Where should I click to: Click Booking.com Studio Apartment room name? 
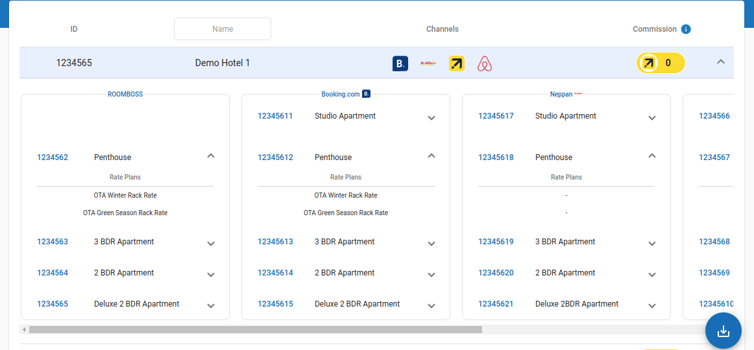[x=345, y=116]
